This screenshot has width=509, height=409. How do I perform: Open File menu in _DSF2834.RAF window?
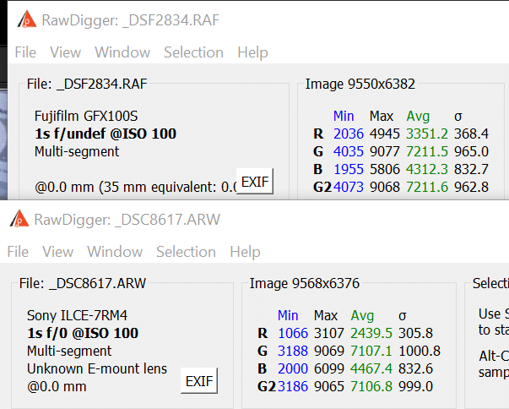click(25, 52)
